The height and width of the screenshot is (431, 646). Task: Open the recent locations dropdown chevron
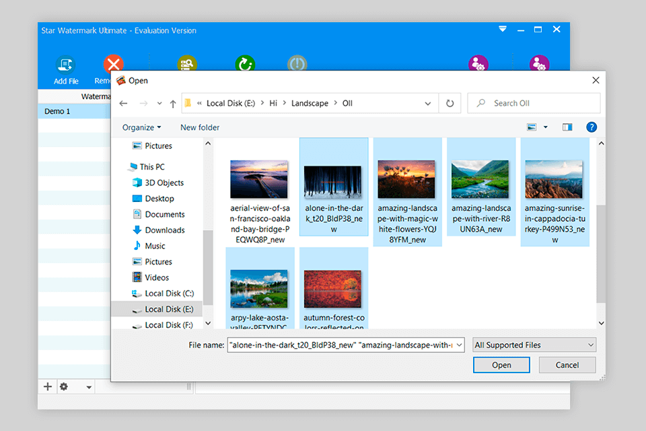(159, 104)
